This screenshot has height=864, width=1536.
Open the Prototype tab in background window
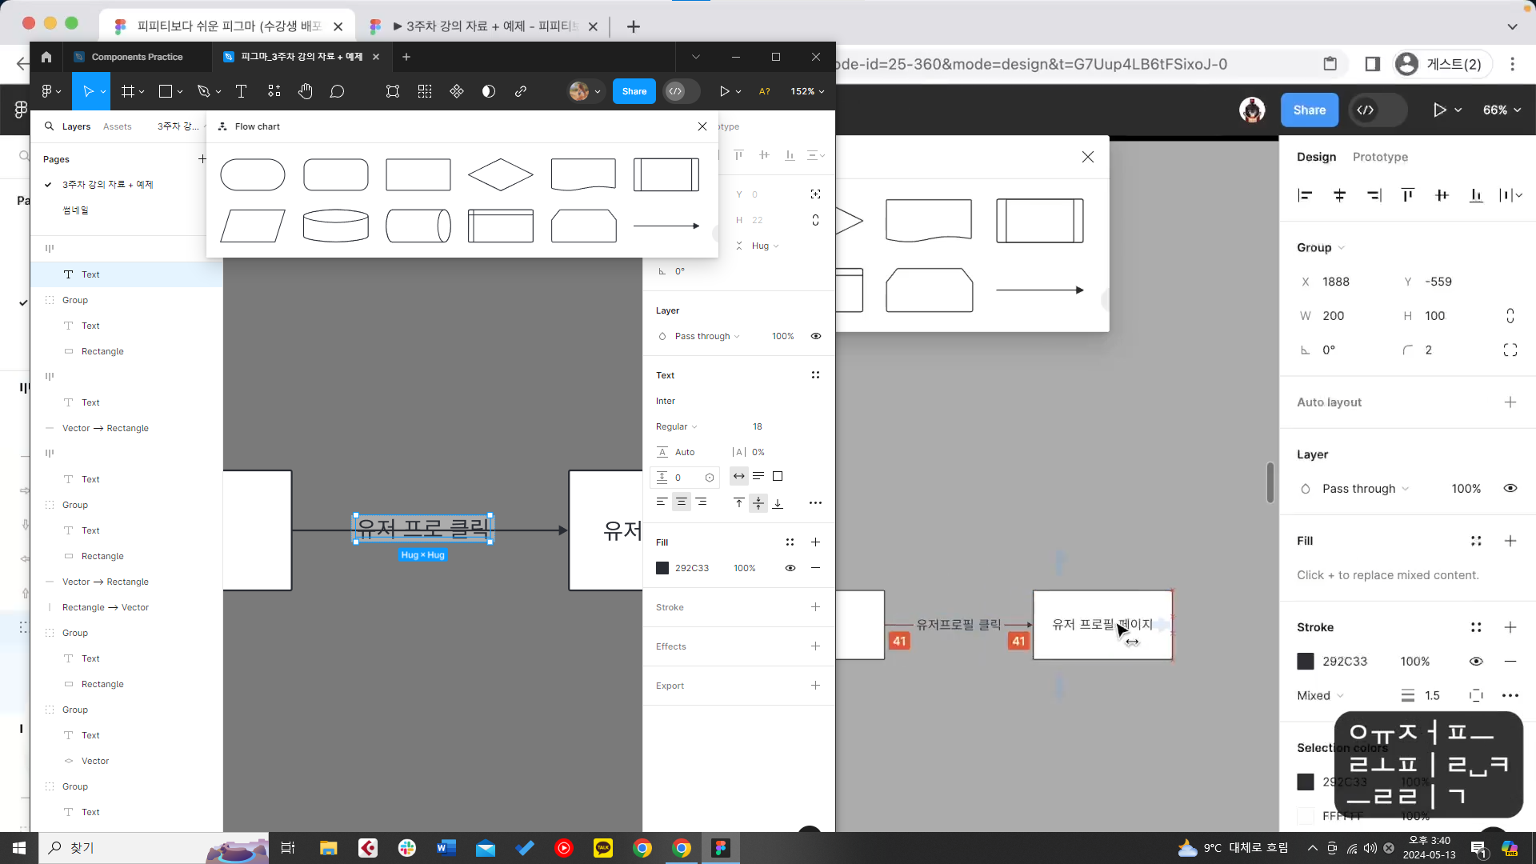(x=1380, y=157)
